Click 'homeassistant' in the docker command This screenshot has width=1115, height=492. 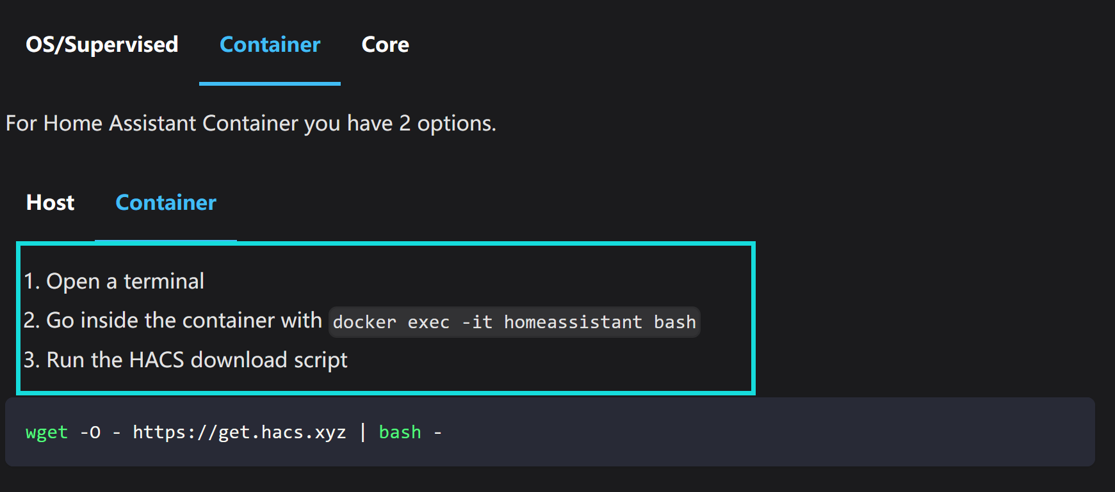click(573, 322)
